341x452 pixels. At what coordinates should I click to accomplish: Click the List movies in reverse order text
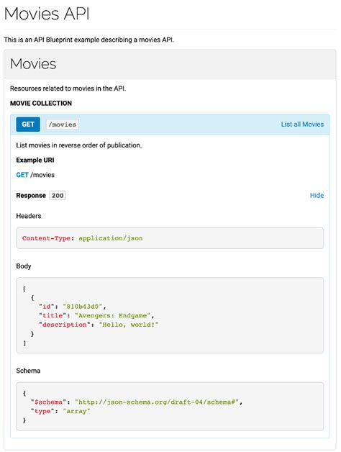point(79,145)
